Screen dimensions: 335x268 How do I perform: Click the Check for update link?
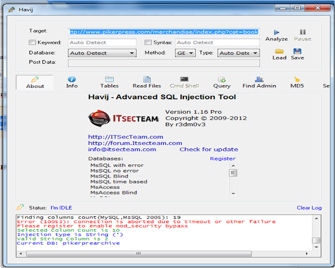pos(209,149)
